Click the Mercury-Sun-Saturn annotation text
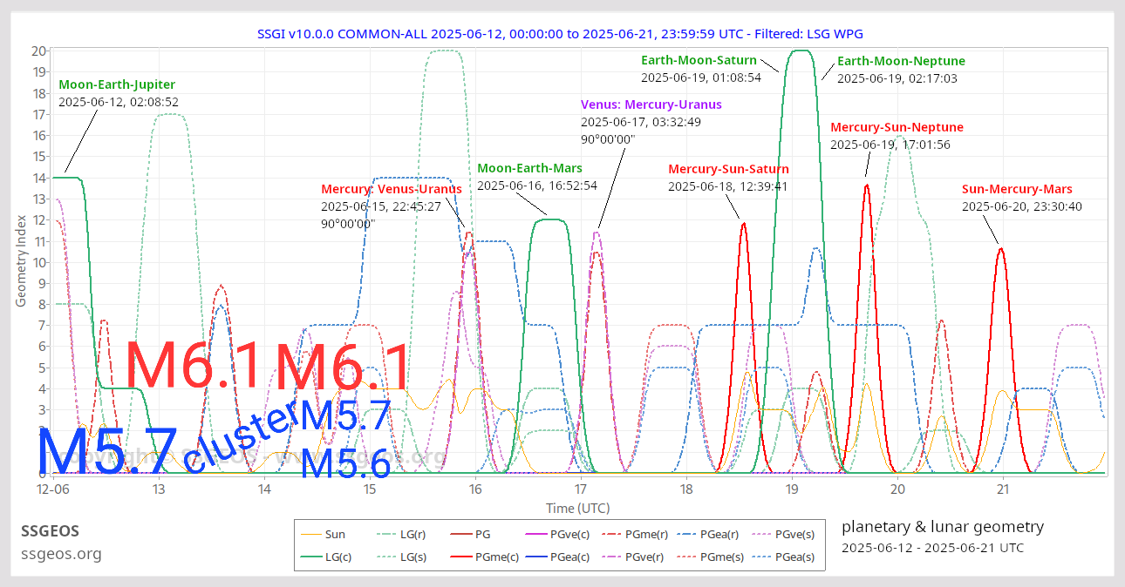 [728, 170]
